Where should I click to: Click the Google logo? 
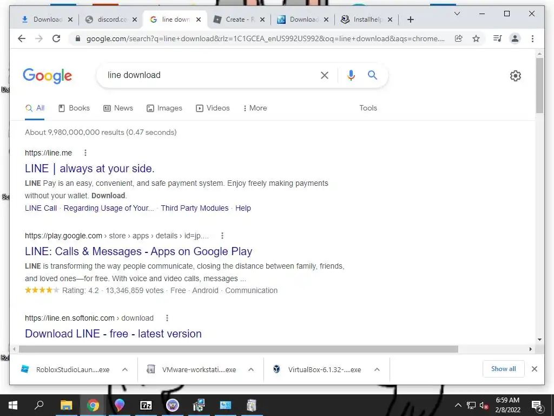48,76
